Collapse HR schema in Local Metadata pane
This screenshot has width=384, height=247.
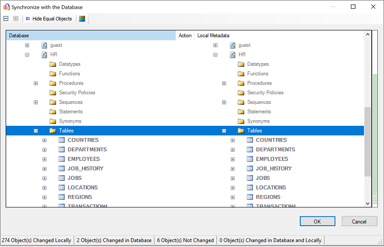[x=215, y=54]
